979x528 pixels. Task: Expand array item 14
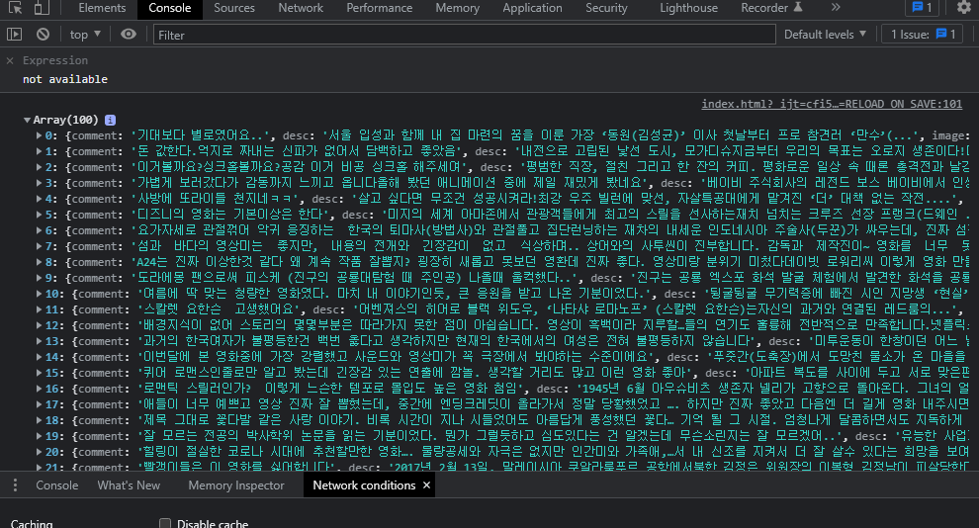point(39,357)
